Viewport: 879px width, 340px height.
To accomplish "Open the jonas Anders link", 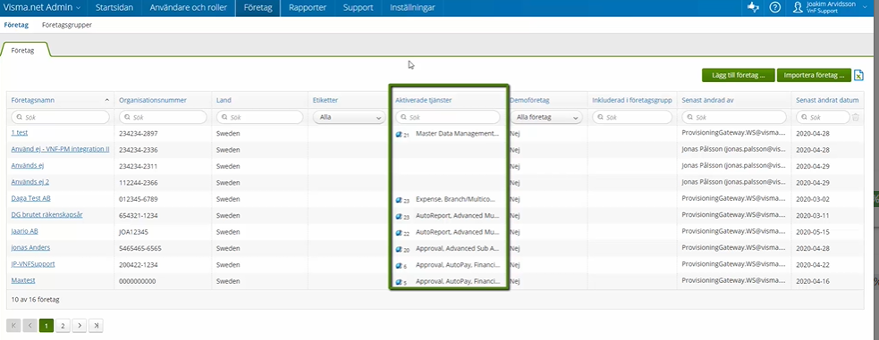I will (x=30, y=248).
